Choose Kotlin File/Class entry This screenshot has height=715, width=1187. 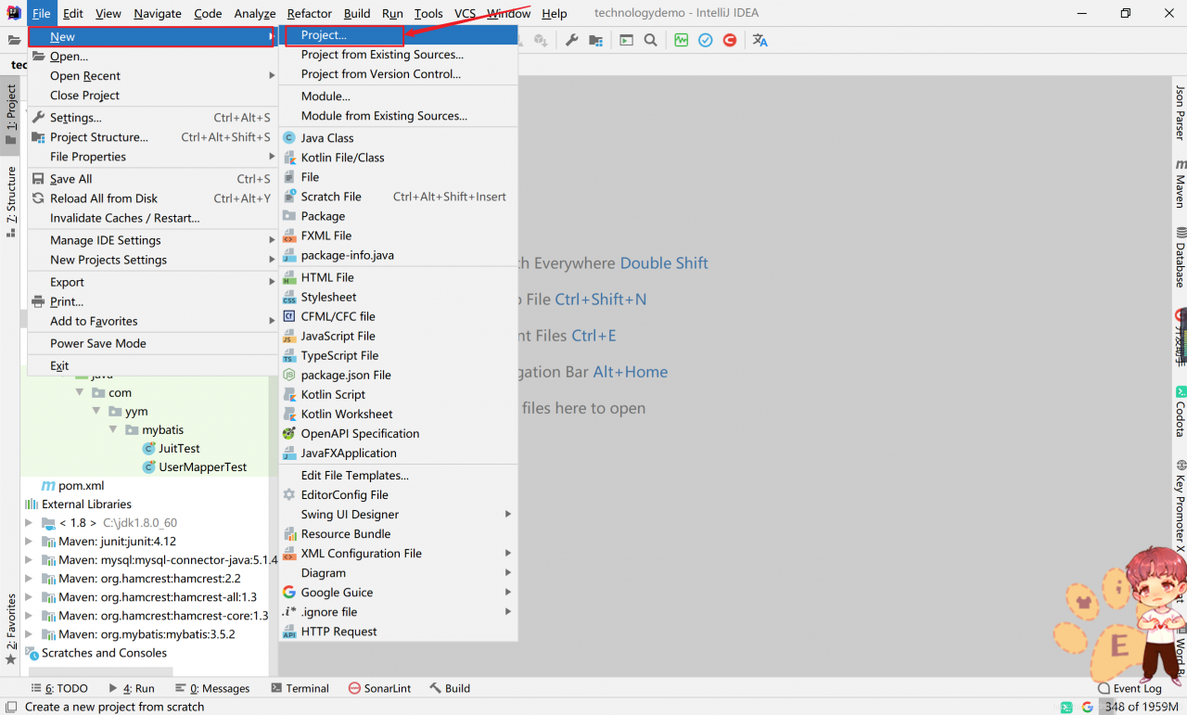pos(399,157)
